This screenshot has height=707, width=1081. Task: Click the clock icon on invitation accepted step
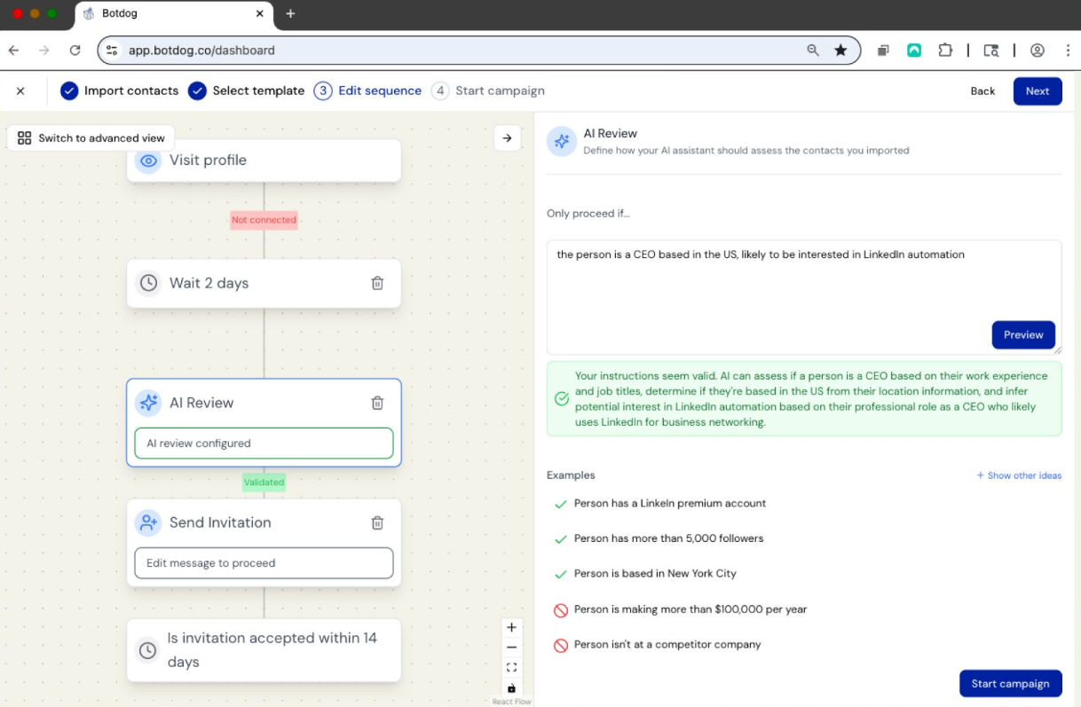148,650
